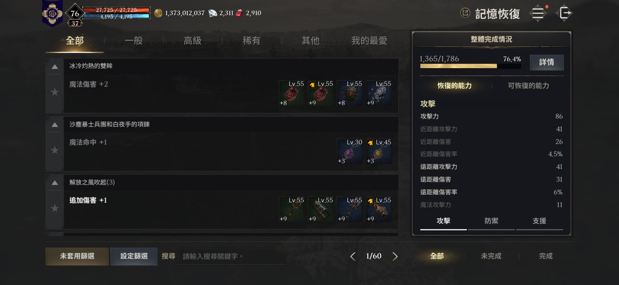Click the guild emblem banner icon

[x=52, y=13]
